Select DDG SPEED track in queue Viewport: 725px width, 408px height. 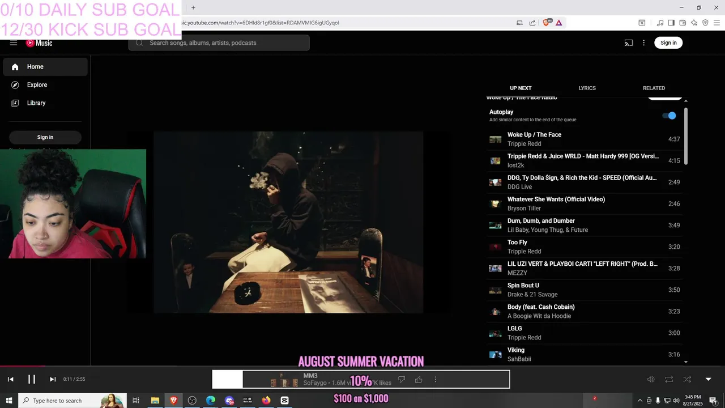pyautogui.click(x=585, y=182)
